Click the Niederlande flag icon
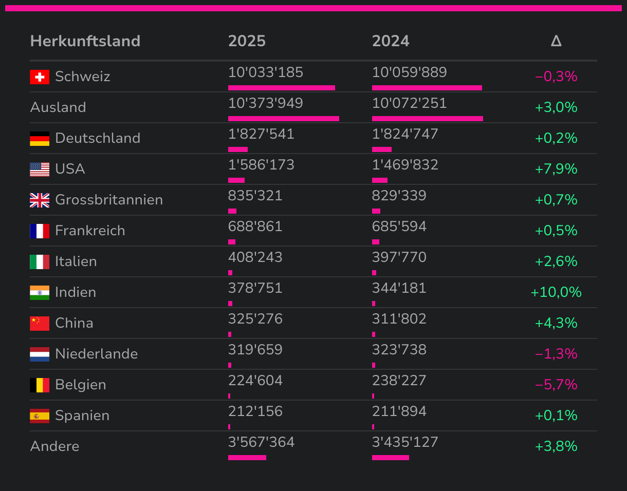 point(40,354)
